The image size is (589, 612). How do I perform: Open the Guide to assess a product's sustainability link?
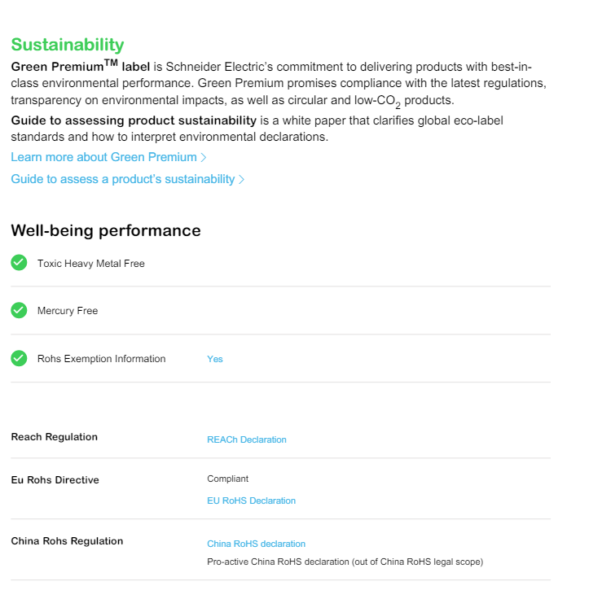pos(122,179)
